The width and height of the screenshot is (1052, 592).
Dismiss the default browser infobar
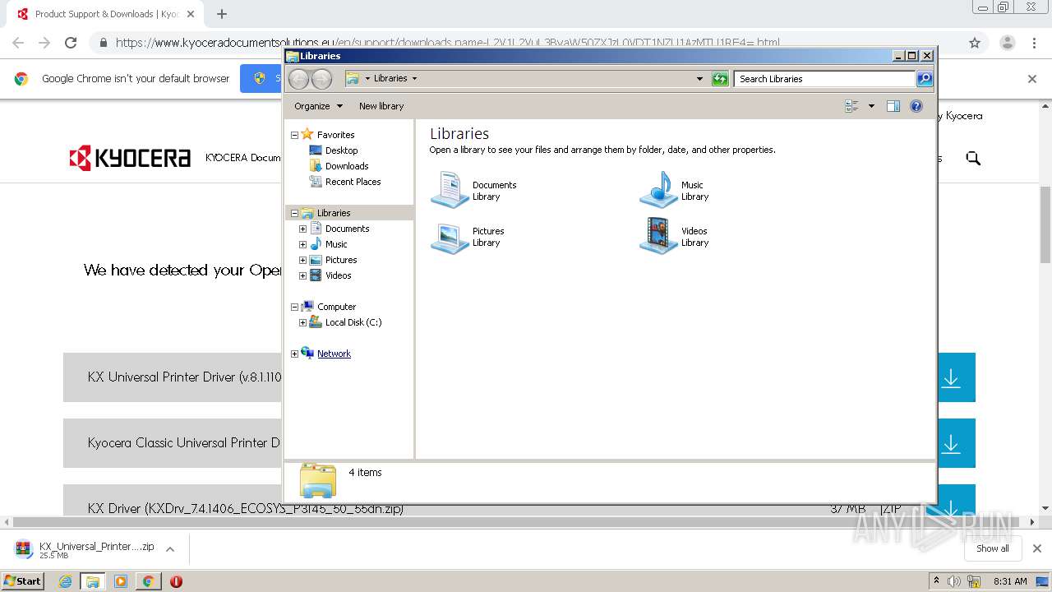[x=1032, y=79]
